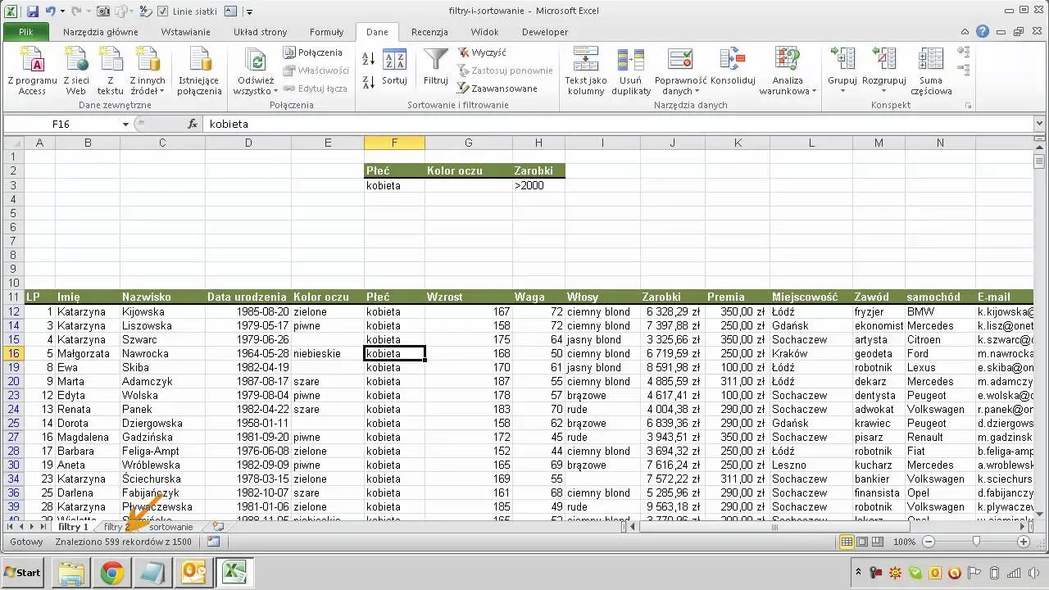Click Połączenia in the ribbon
Viewport: 1049px width, 590px height.
313,52
